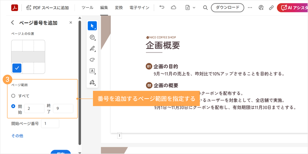Open the 電子サイン menu
This screenshot has height=154, width=308.
point(140,8)
